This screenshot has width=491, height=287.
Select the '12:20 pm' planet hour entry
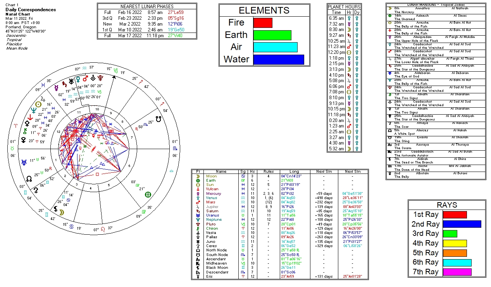click(x=336, y=52)
